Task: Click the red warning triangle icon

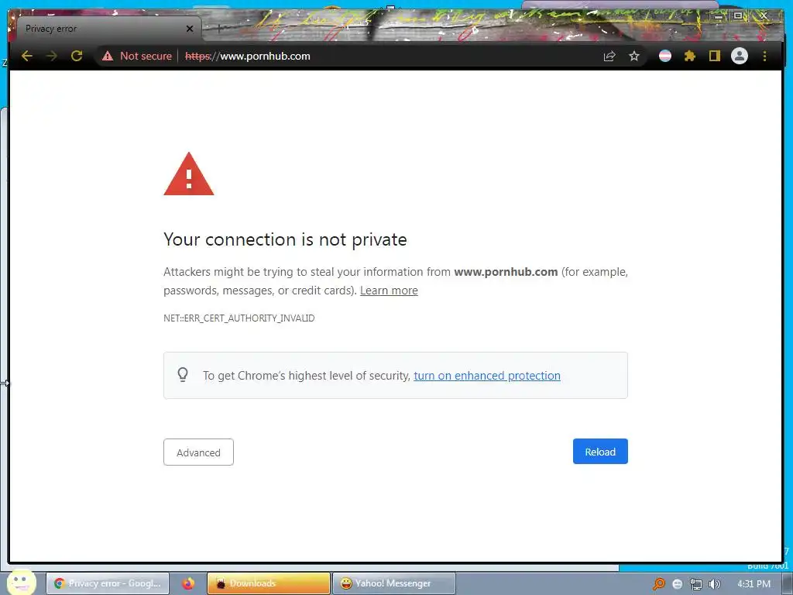Action: click(189, 174)
